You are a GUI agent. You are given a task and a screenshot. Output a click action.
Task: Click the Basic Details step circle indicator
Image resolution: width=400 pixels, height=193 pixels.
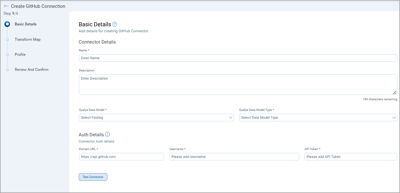point(8,24)
